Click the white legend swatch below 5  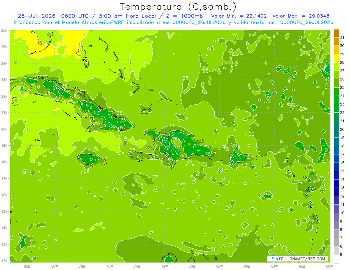337,259
